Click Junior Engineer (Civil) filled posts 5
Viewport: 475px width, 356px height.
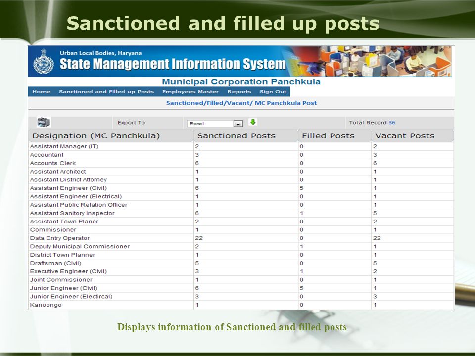[x=301, y=288]
